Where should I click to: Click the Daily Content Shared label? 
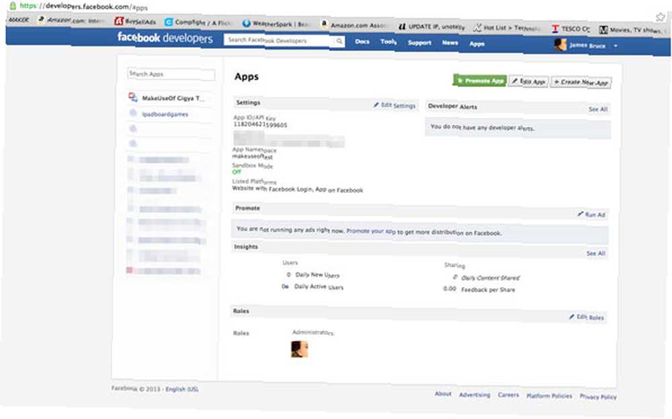491,277
